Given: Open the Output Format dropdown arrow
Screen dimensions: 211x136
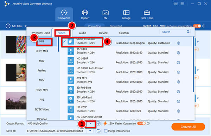Looking at the screenshot, I should (x=91, y=123).
